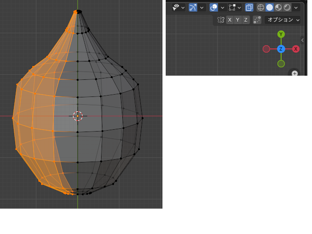Click the mesh edit mode vertex-selection icon

233,7
